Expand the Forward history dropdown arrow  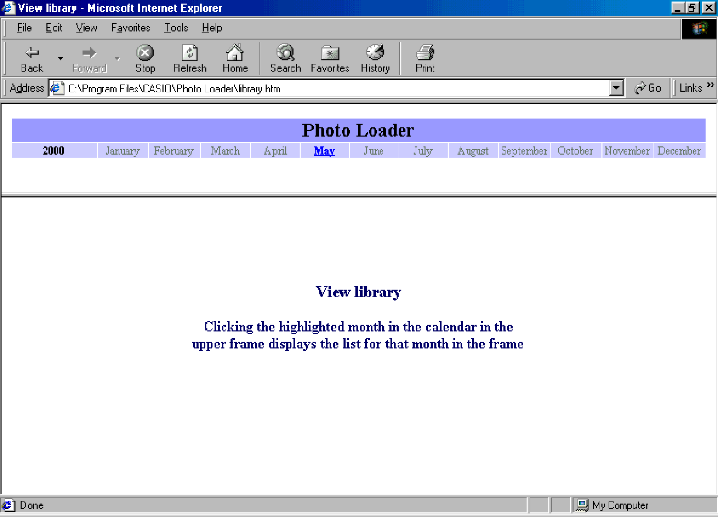coord(118,58)
